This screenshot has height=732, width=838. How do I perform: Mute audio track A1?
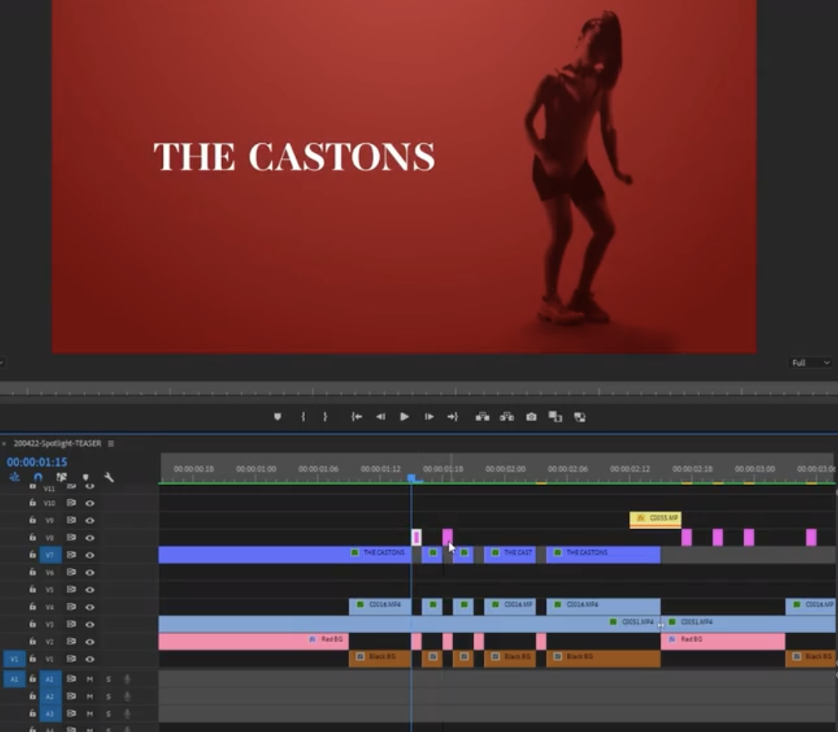(x=90, y=680)
